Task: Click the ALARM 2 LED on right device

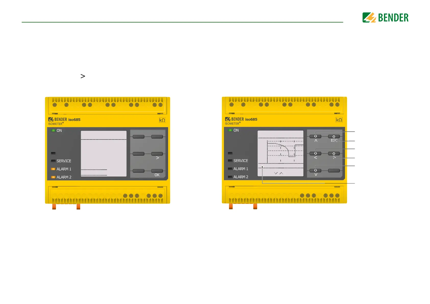Action: point(230,177)
